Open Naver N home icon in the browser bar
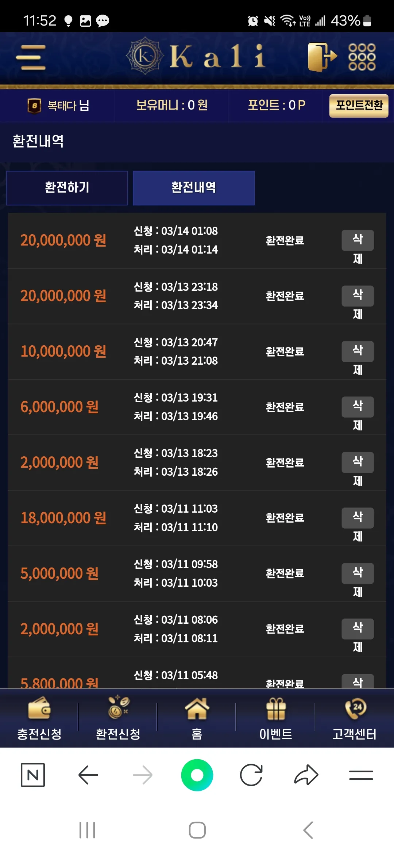Viewport: 394px width, 855px height. tap(33, 775)
